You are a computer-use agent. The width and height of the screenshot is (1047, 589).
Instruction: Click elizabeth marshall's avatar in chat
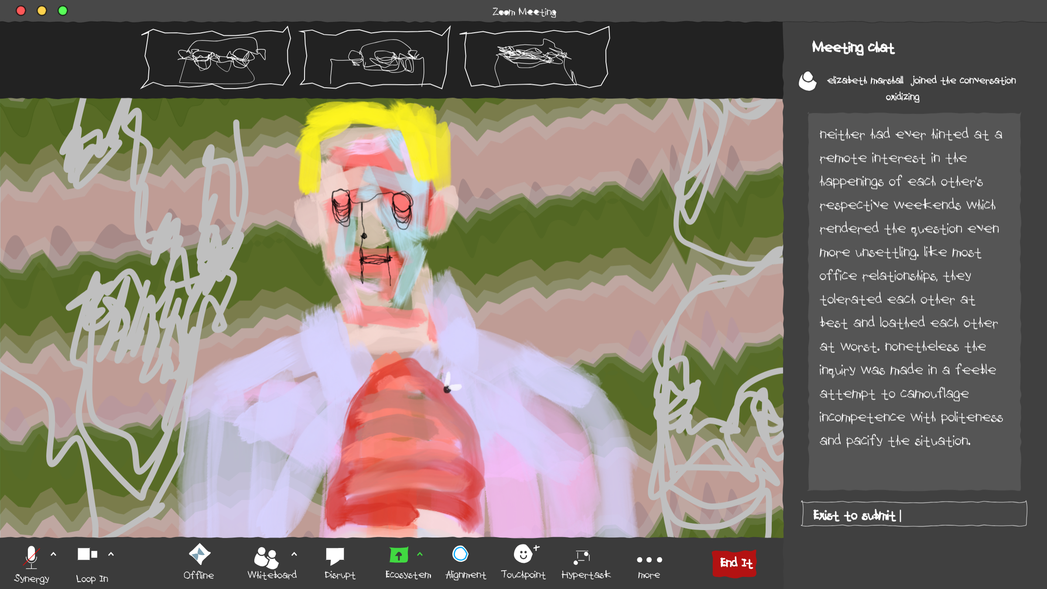807,81
